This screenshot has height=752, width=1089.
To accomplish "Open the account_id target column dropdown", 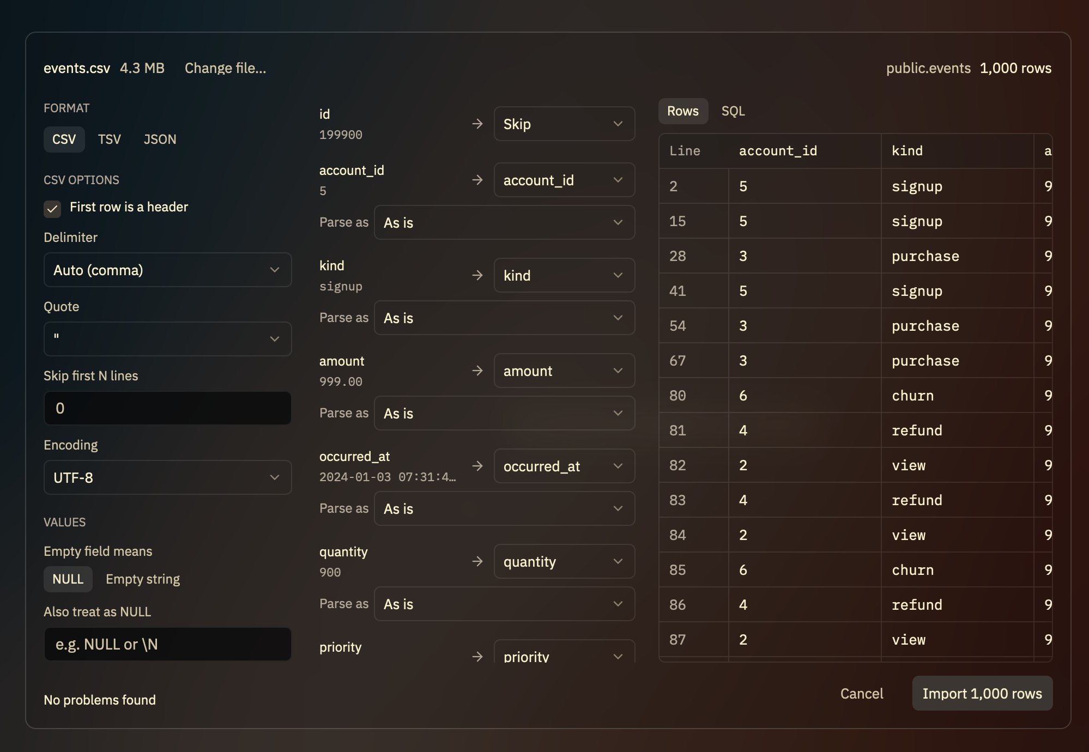I will click(564, 180).
